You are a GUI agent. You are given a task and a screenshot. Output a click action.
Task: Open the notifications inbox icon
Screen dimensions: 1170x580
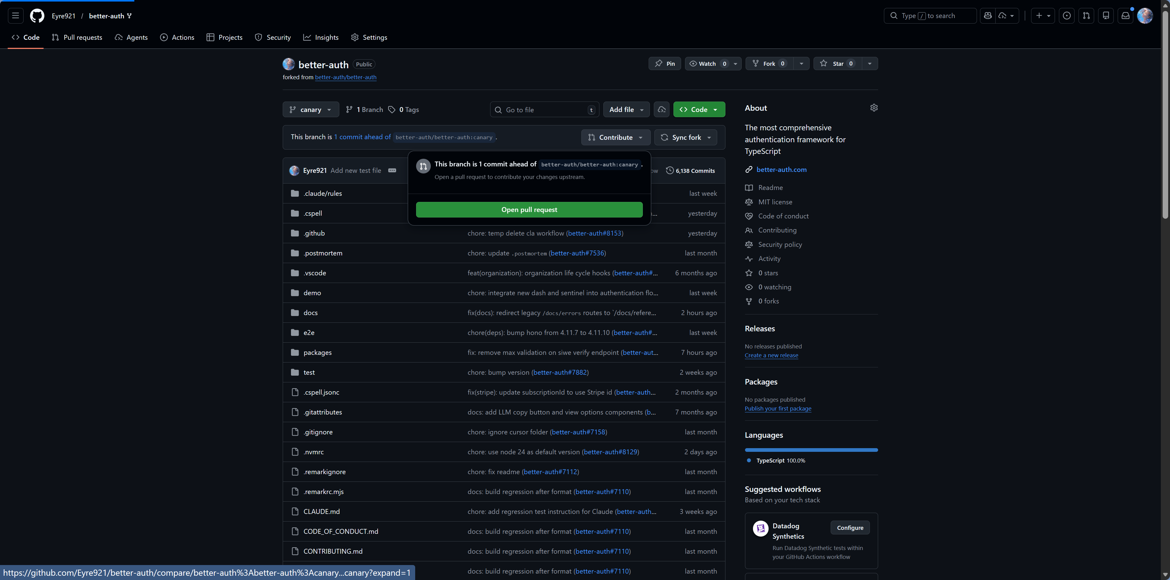[x=1125, y=16]
